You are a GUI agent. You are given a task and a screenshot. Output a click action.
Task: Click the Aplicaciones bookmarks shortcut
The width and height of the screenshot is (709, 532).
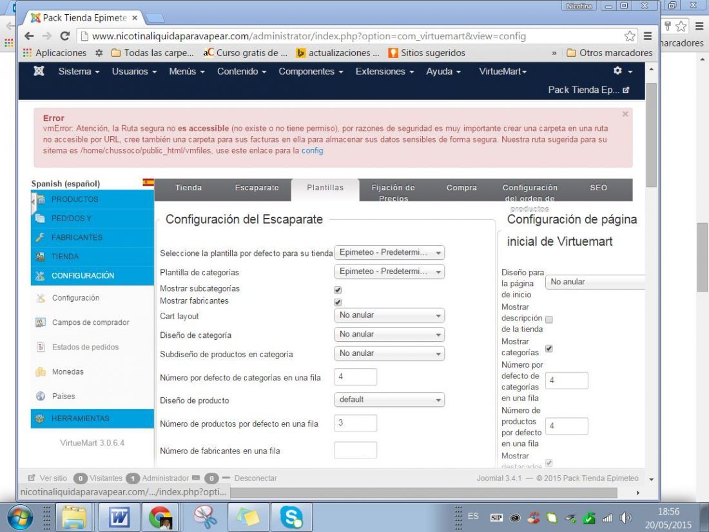(x=55, y=53)
